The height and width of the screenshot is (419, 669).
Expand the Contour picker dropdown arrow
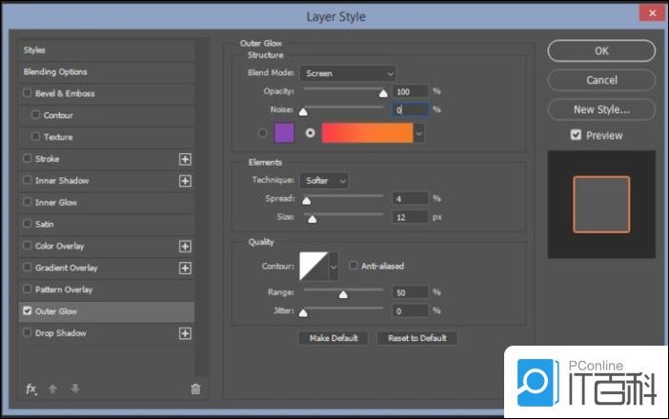click(334, 267)
